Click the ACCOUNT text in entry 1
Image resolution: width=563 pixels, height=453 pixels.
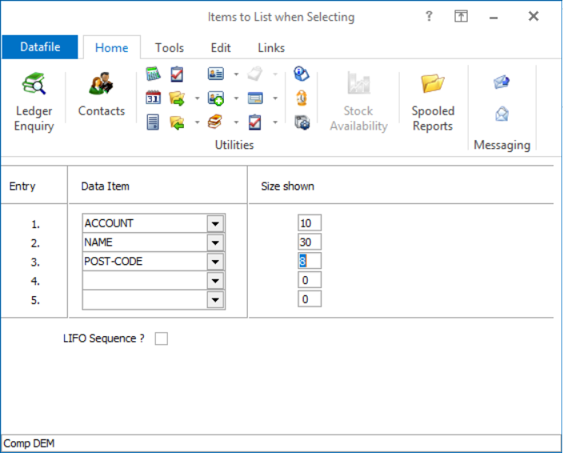point(109,223)
